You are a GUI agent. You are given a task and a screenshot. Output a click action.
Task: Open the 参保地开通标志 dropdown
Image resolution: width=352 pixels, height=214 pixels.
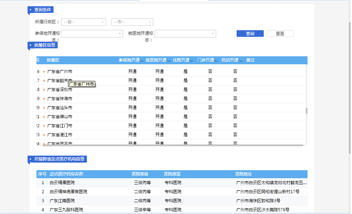[92, 33]
